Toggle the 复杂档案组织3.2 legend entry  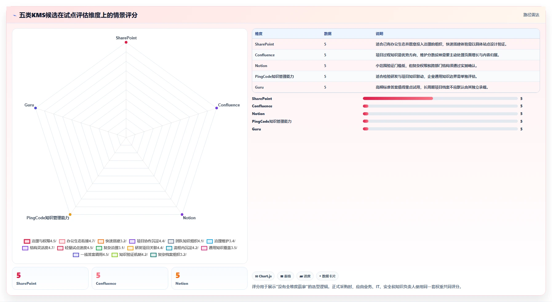click(169, 255)
